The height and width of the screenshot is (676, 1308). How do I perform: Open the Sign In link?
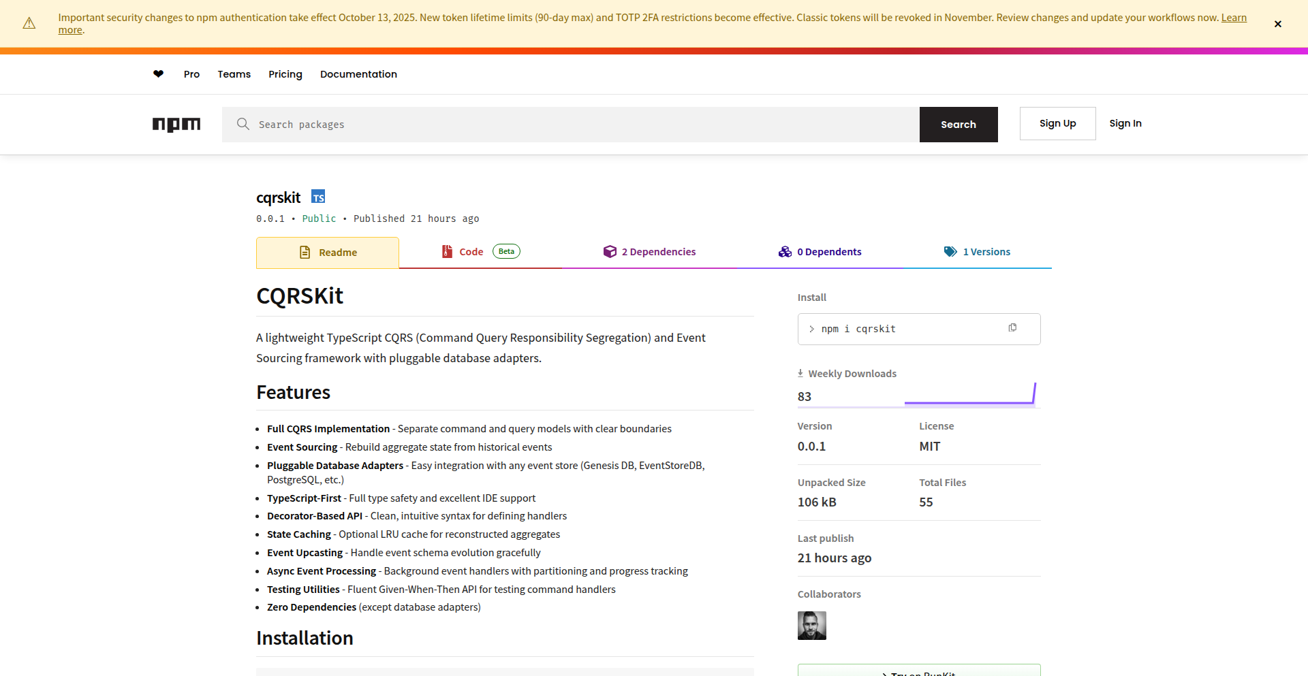click(x=1125, y=123)
